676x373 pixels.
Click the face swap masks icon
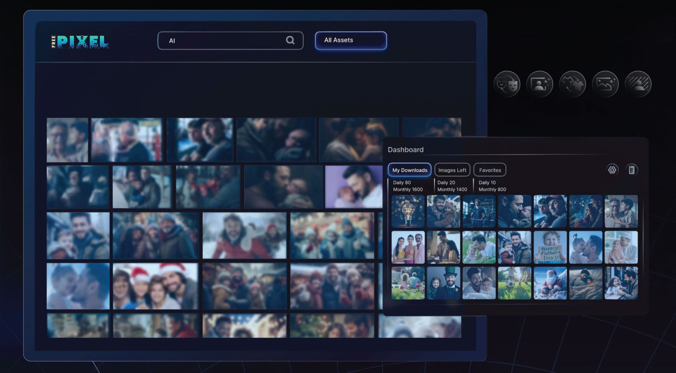(x=507, y=84)
